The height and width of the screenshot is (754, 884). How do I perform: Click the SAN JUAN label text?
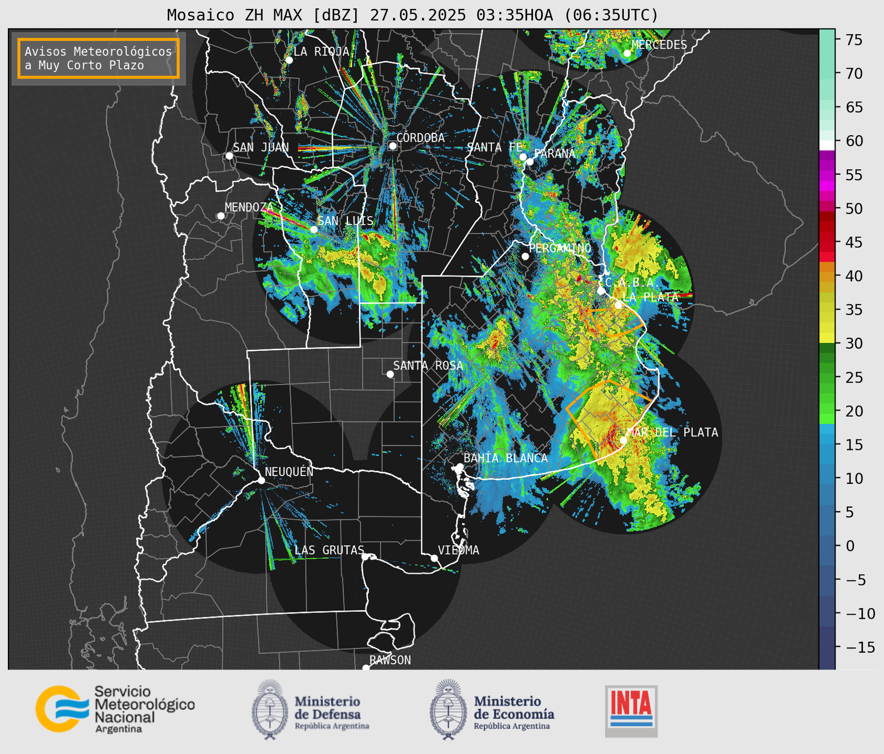click(260, 147)
